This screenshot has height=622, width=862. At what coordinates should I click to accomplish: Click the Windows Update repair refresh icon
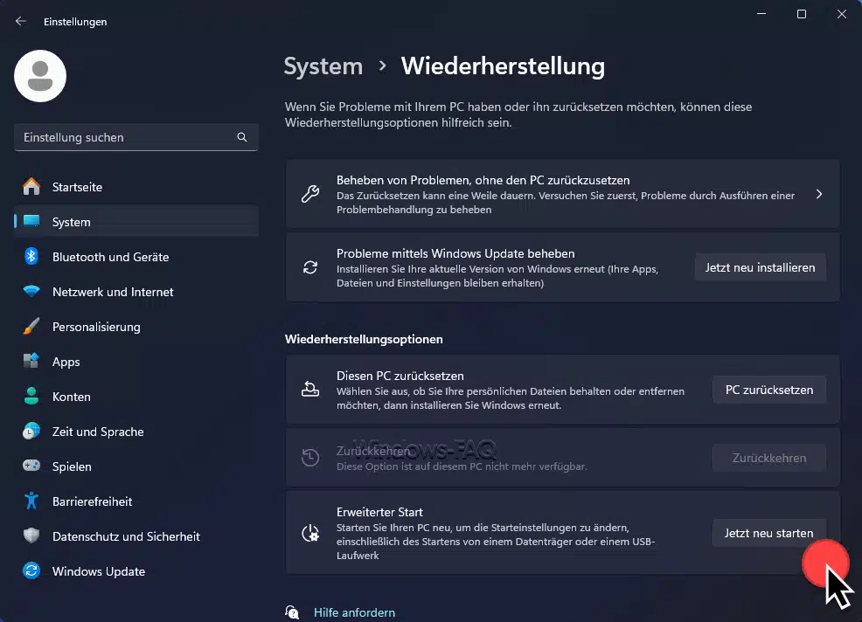pyautogui.click(x=310, y=267)
